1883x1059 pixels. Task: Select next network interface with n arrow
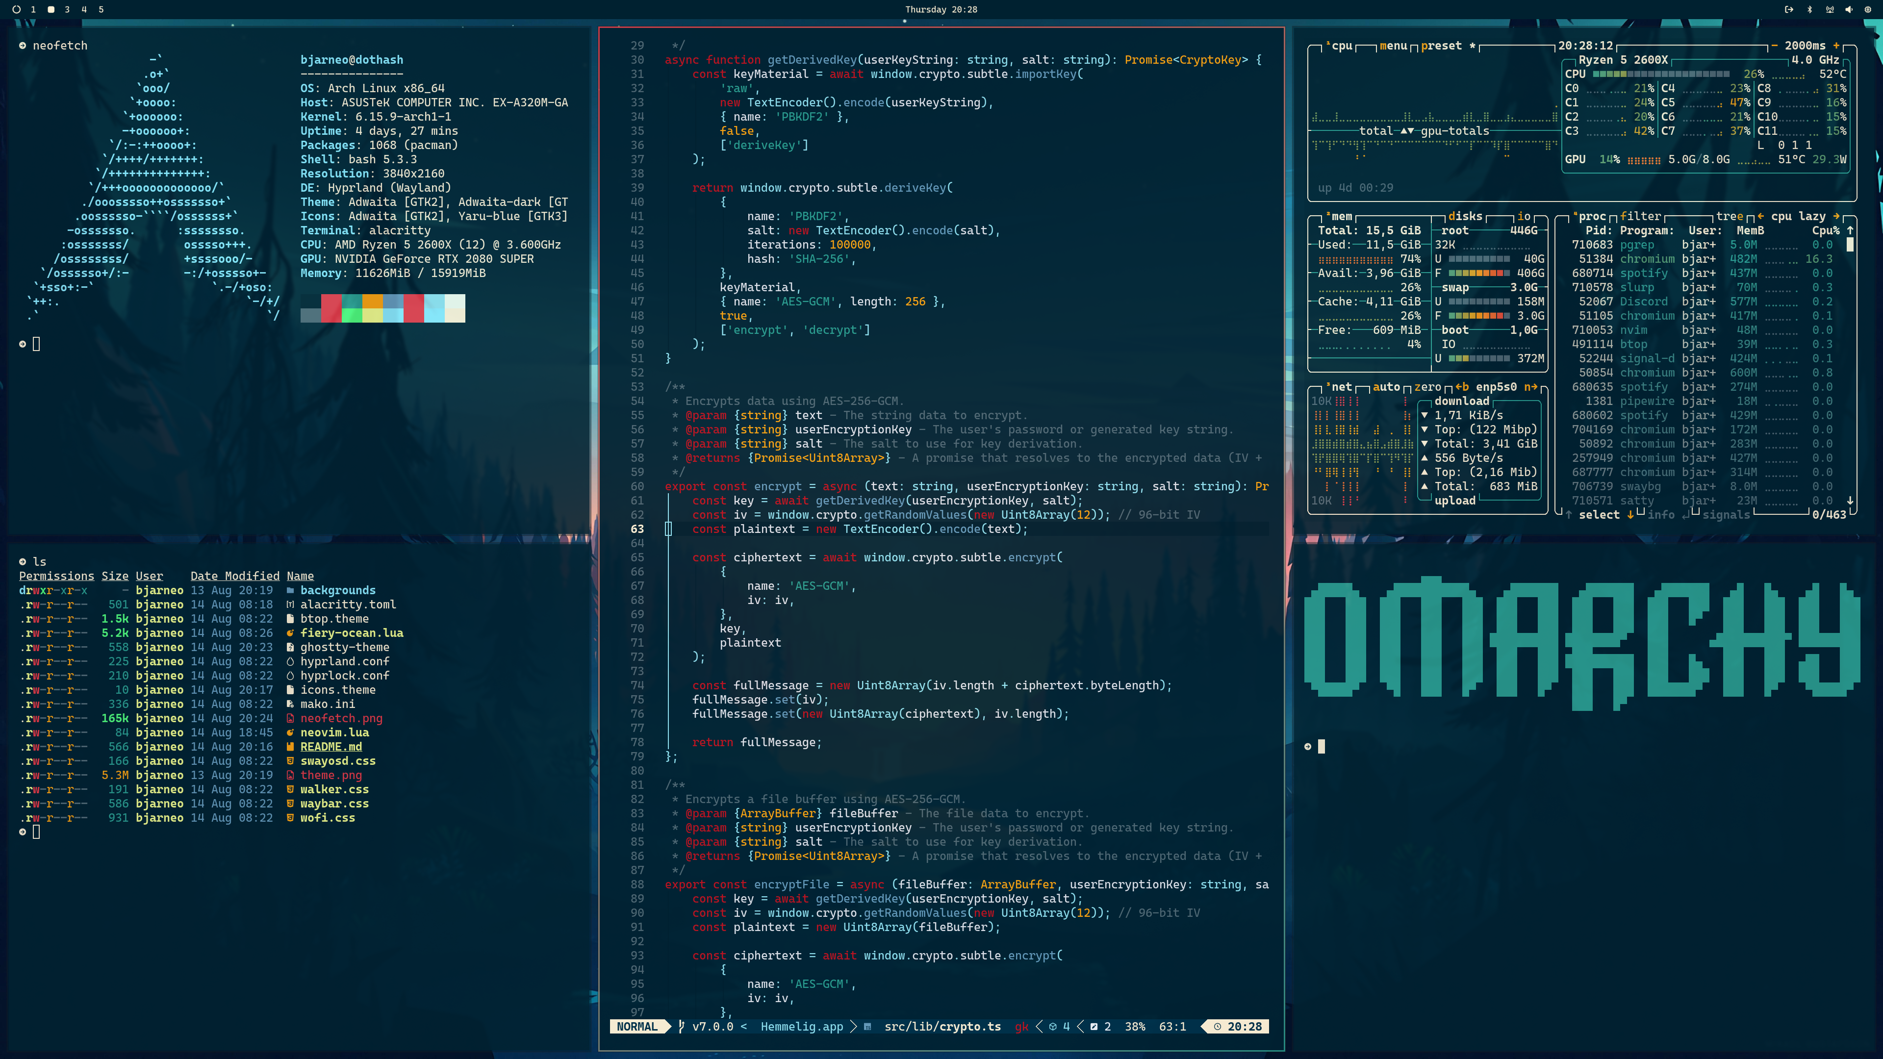tap(1530, 387)
